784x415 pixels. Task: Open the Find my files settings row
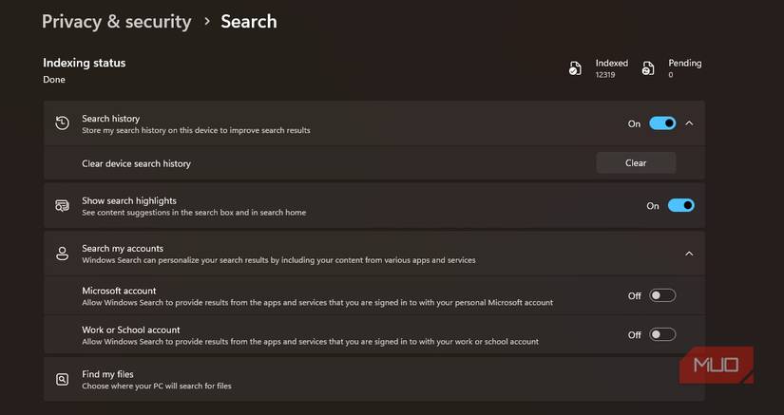pyautogui.click(x=374, y=379)
